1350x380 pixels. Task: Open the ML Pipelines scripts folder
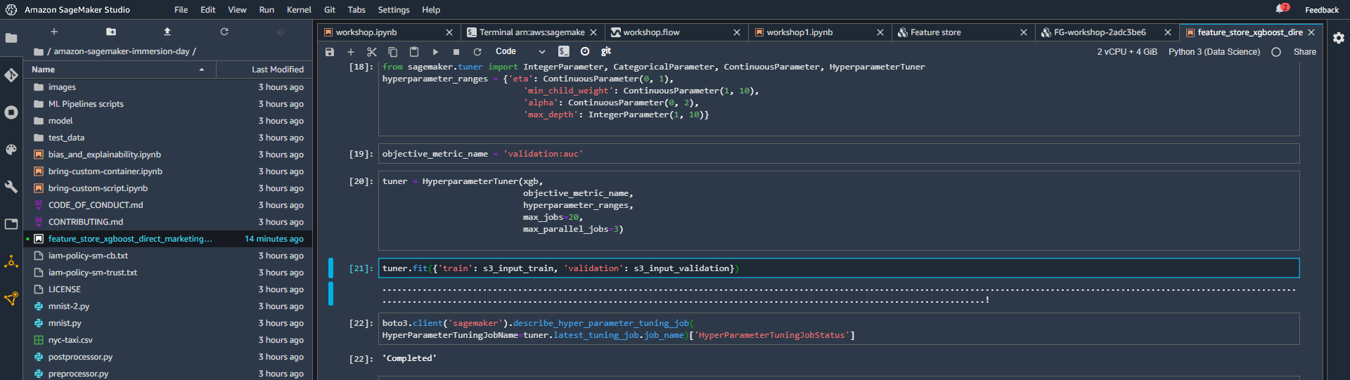[x=168, y=104]
